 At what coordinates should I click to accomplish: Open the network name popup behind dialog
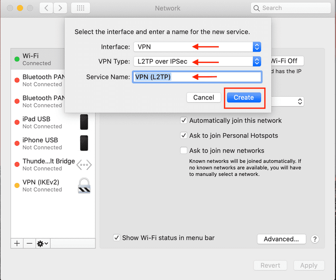click(x=288, y=101)
